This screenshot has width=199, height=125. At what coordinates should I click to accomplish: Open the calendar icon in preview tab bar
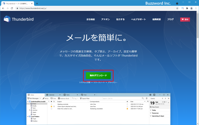point(150,95)
